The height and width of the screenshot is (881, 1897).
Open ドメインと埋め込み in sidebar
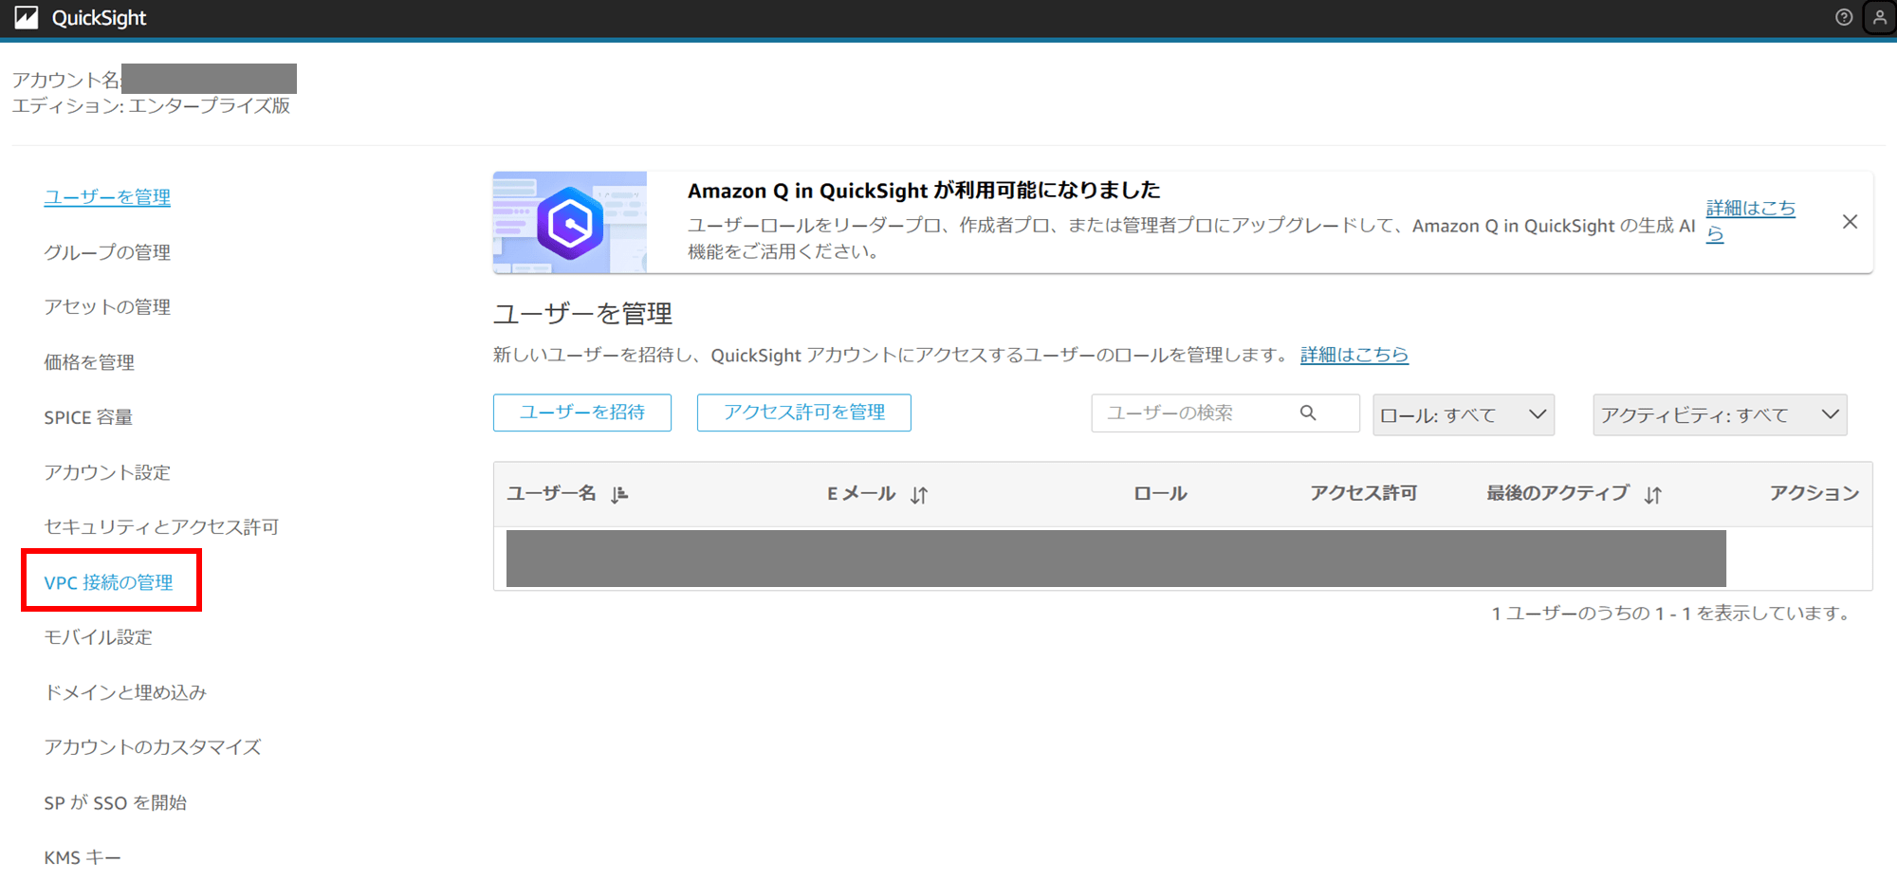point(125,692)
